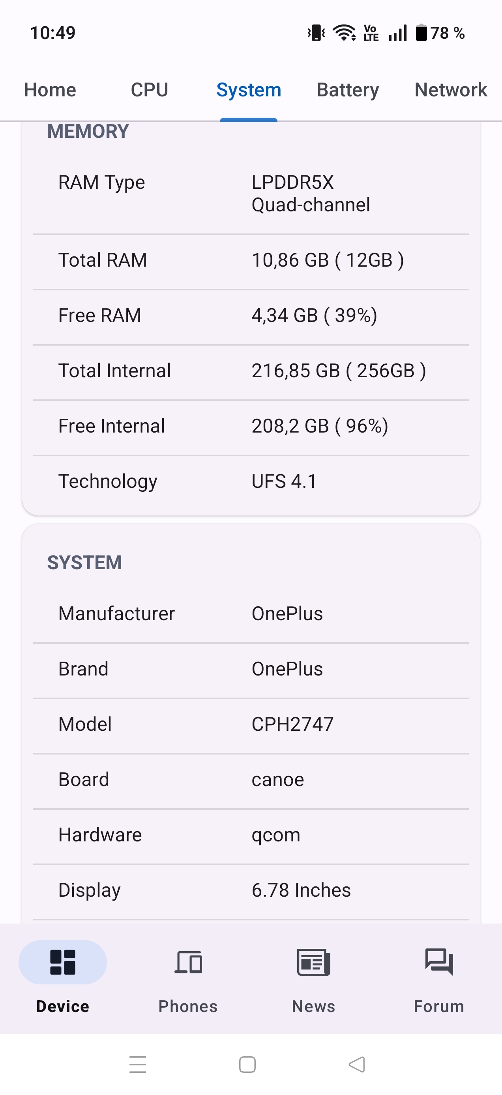Open recent apps menu icon
This screenshot has width=502, height=1095.
138,1065
